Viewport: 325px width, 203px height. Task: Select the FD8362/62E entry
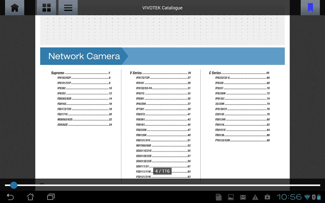pos(84,99)
